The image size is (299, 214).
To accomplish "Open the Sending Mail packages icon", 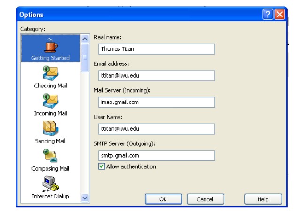I will 50,128.
